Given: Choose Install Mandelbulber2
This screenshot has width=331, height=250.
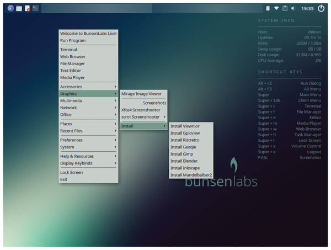Looking at the screenshot, I should (x=191, y=175).
